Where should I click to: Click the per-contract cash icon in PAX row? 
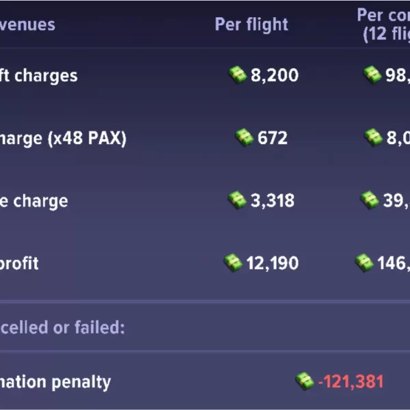click(373, 137)
